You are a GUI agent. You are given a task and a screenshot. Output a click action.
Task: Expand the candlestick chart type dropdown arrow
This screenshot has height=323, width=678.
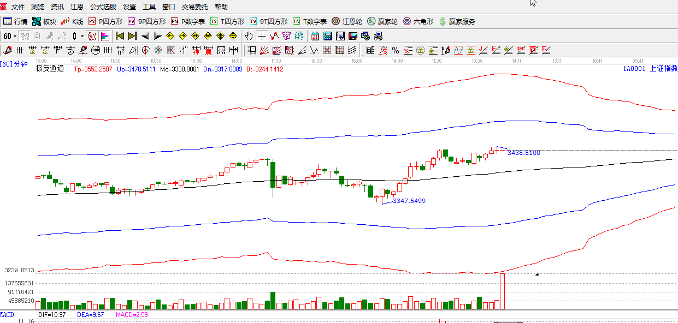(82, 36)
